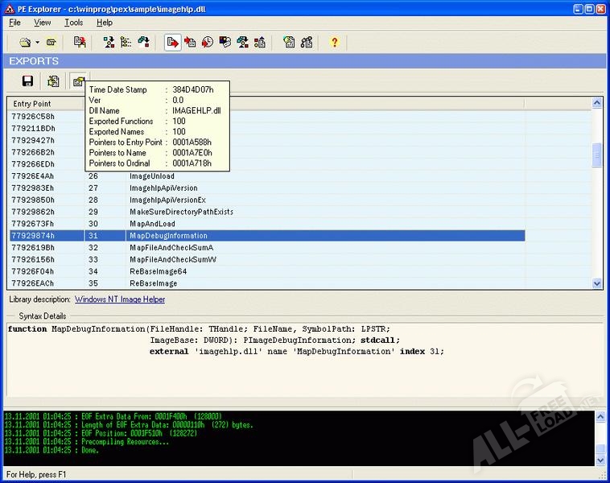Image resolution: width=610 pixels, height=483 pixels.
Task: Click the yellow question mark help icon
Action: [335, 42]
